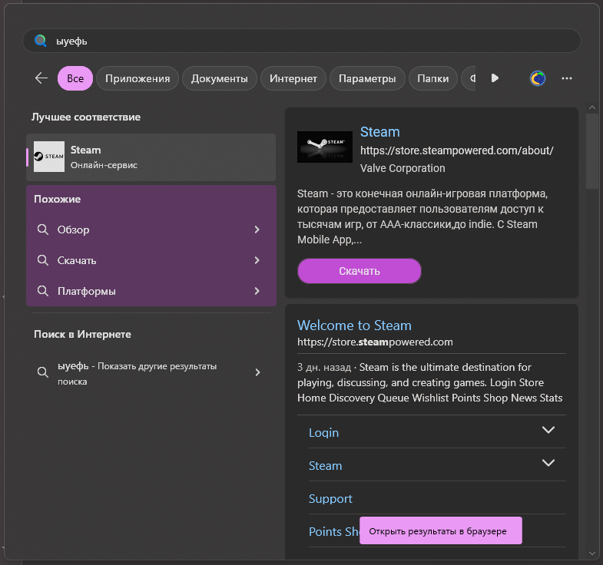The height and width of the screenshot is (565, 603).
Task: Switch to the Интернет tab
Action: pyautogui.click(x=293, y=78)
